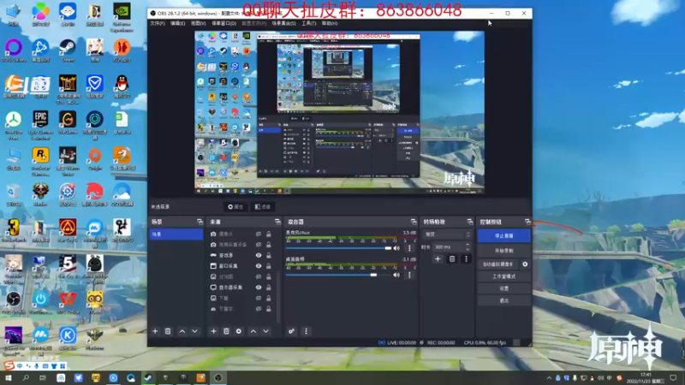Open Mic/Aux three-dot options menu

coord(409,248)
